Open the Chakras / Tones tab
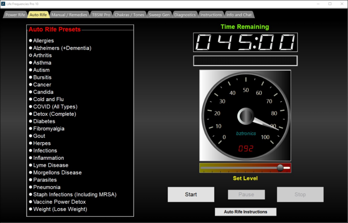The image size is (348, 223). click(129, 15)
